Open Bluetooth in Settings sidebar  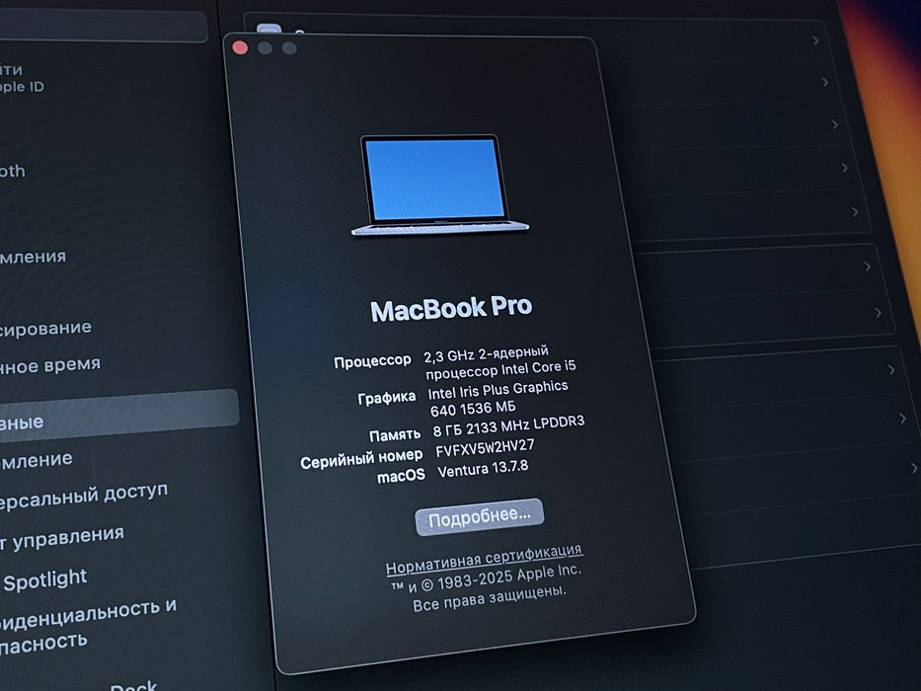pos(12,172)
